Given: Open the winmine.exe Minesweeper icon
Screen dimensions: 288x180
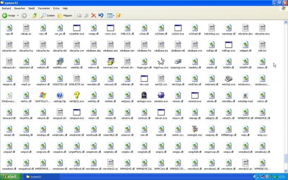Looking at the screenshot, I should (x=161, y=95).
